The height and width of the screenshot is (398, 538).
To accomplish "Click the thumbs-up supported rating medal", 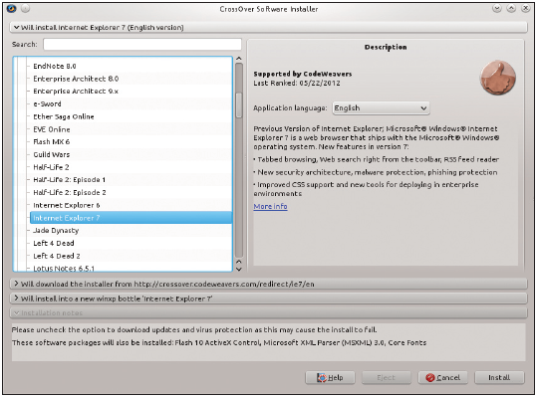I will pos(498,78).
